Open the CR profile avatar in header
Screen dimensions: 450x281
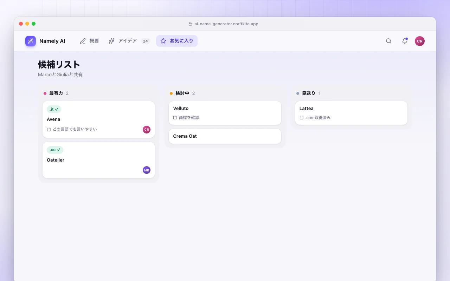pos(419,41)
